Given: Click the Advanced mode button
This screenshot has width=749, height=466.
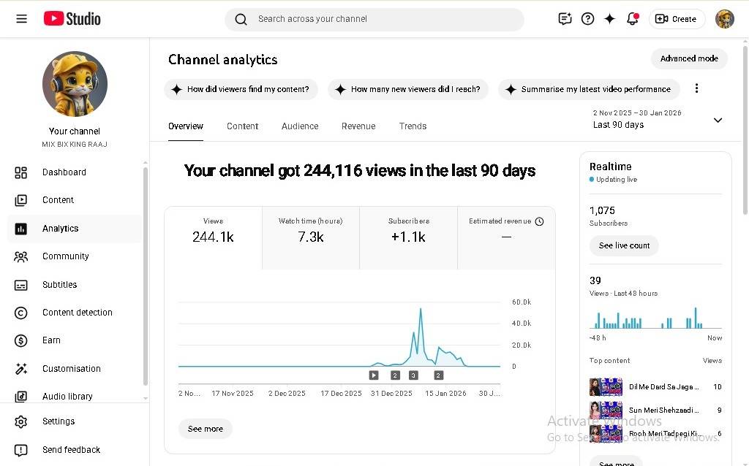Looking at the screenshot, I should 689,58.
